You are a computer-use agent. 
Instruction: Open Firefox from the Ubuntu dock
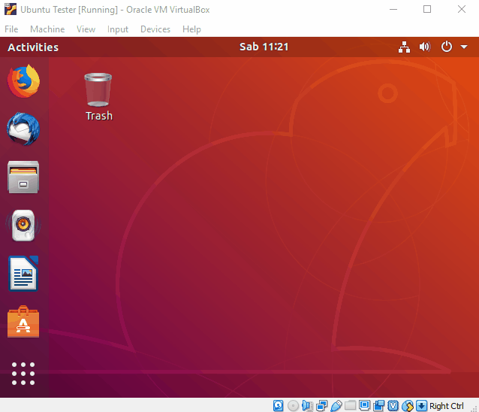pyautogui.click(x=23, y=81)
